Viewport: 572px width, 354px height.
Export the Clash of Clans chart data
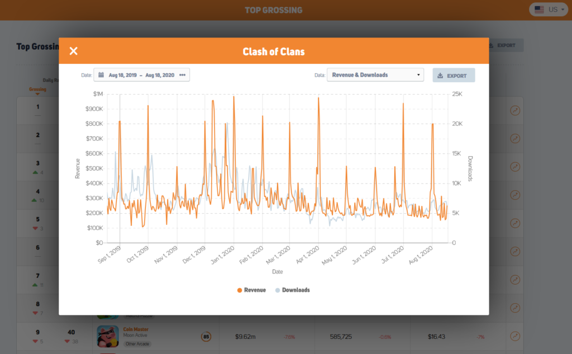tap(454, 75)
